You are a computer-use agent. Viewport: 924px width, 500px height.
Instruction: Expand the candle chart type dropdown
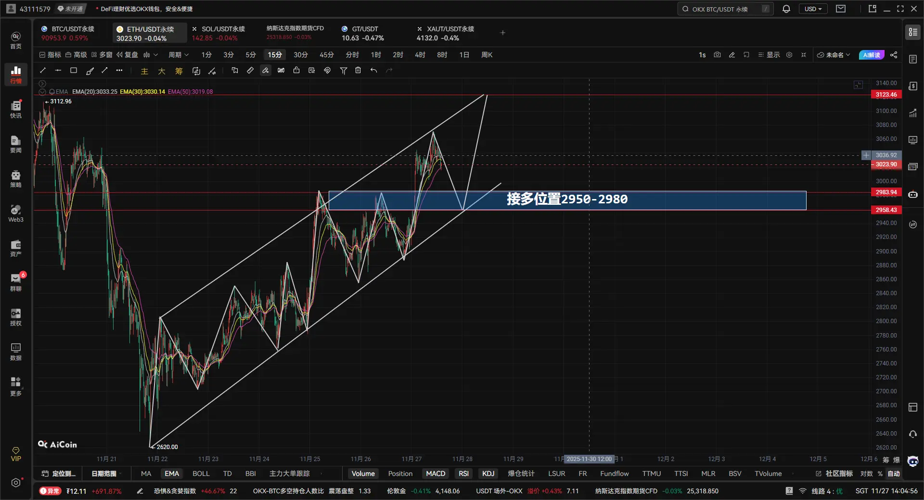(x=151, y=55)
